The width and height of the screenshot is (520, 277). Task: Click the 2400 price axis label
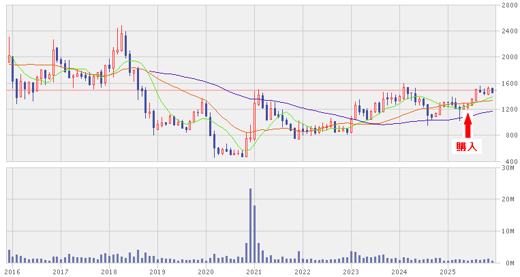(507, 31)
